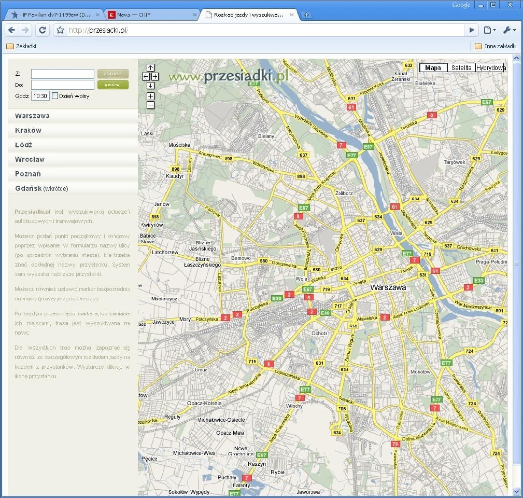
Task: Enable the 'Dzień wolny' checkbox
Action: (55, 96)
